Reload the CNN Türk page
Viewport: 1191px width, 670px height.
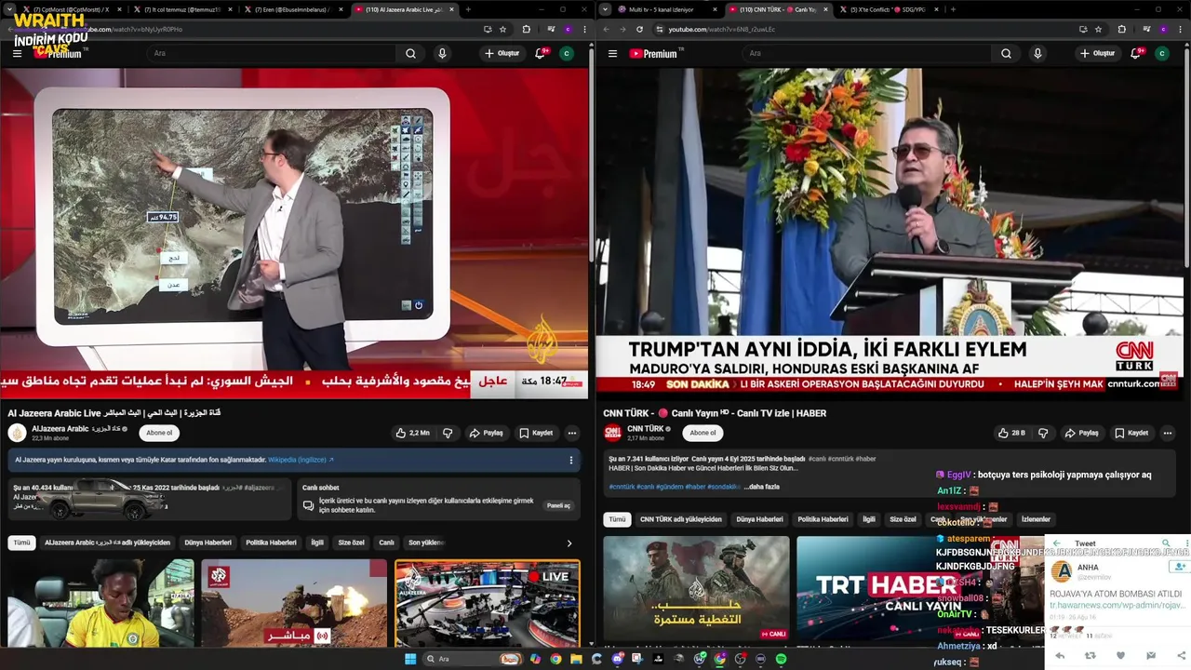coord(639,29)
